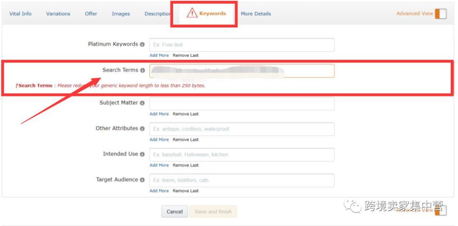Click info icon beside Target Audience

point(142,180)
